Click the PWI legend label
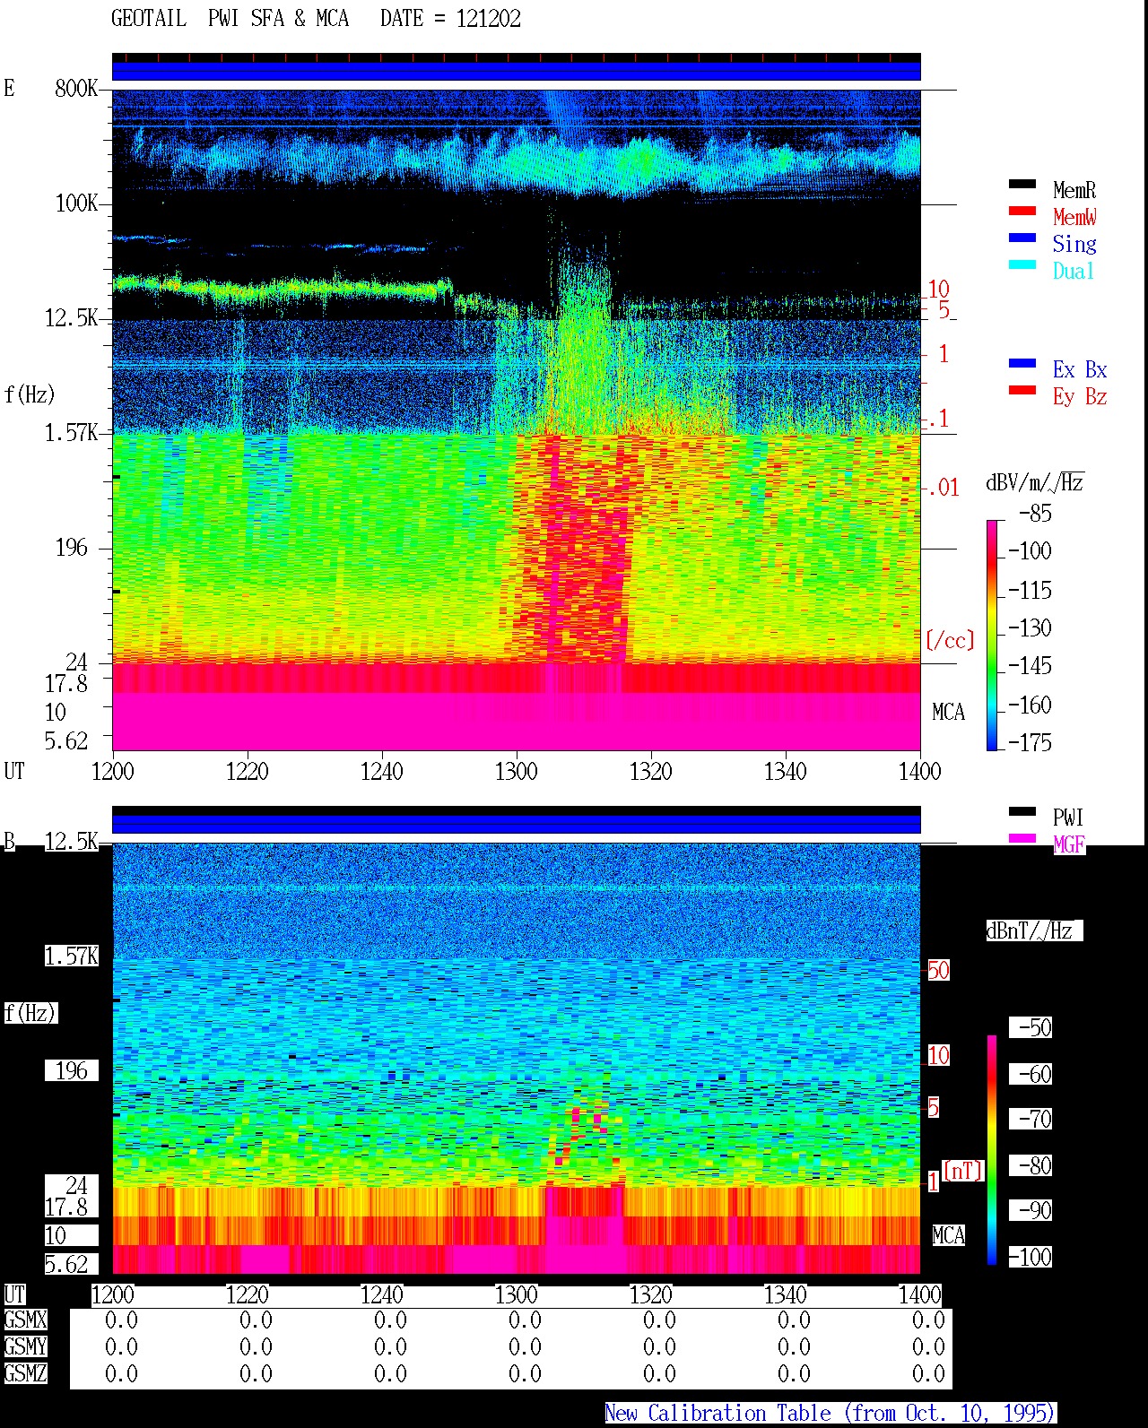This screenshot has height=1428, width=1148. click(1068, 818)
